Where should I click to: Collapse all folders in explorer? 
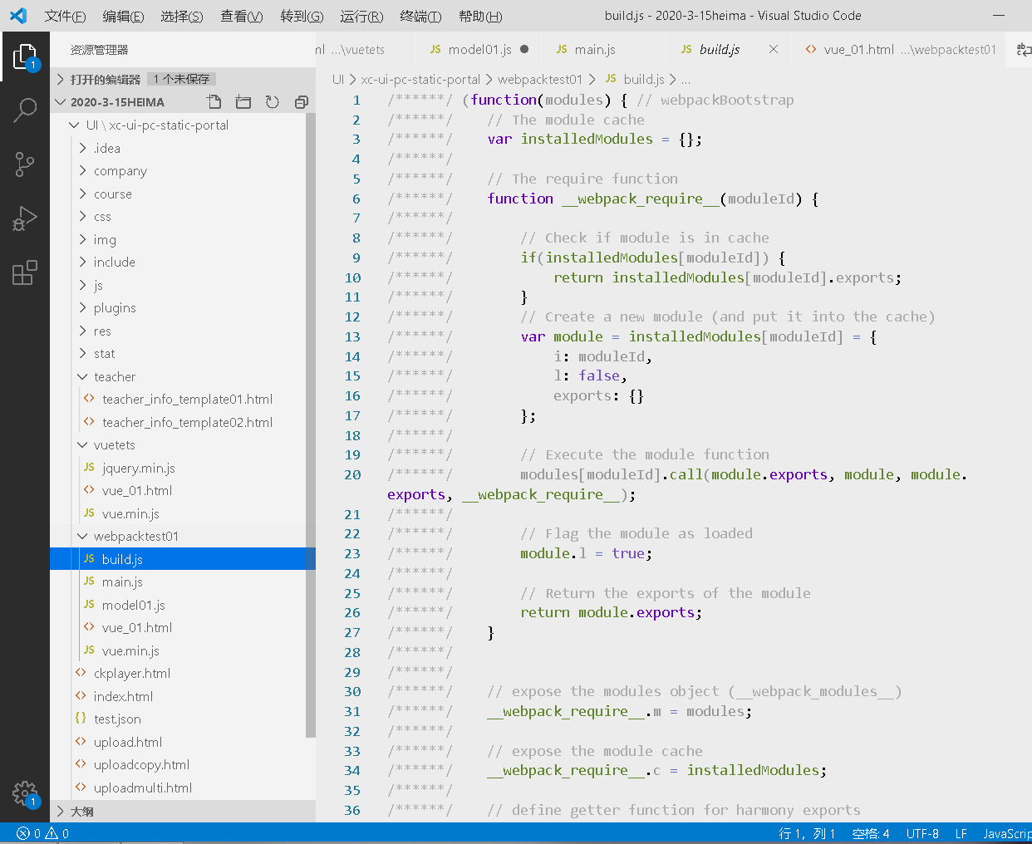click(301, 102)
